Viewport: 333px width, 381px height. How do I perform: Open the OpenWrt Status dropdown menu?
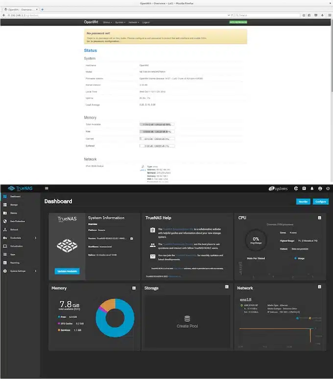pyautogui.click(x=107, y=22)
